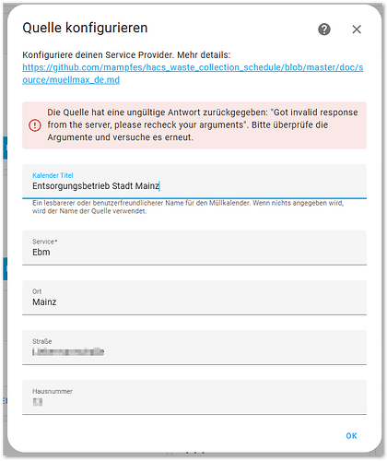Close the Quelle konfigurieren dialog
The height and width of the screenshot is (461, 387).
pos(357,30)
